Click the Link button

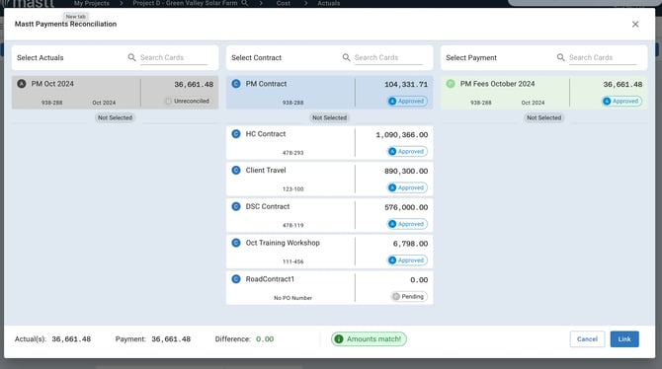click(624, 339)
